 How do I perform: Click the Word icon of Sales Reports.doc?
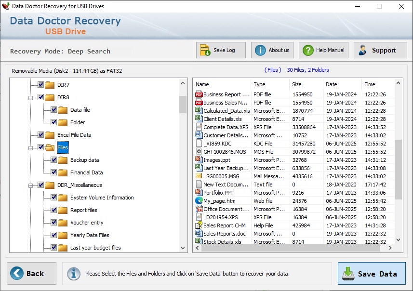[x=199, y=233]
